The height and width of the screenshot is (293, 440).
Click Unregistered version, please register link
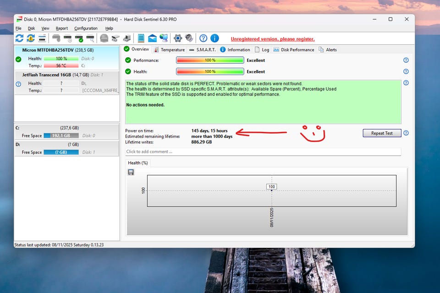273,39
